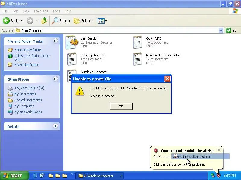This screenshot has height=180, width=241.
Task: Open My Network Places link
Action: point(28,112)
